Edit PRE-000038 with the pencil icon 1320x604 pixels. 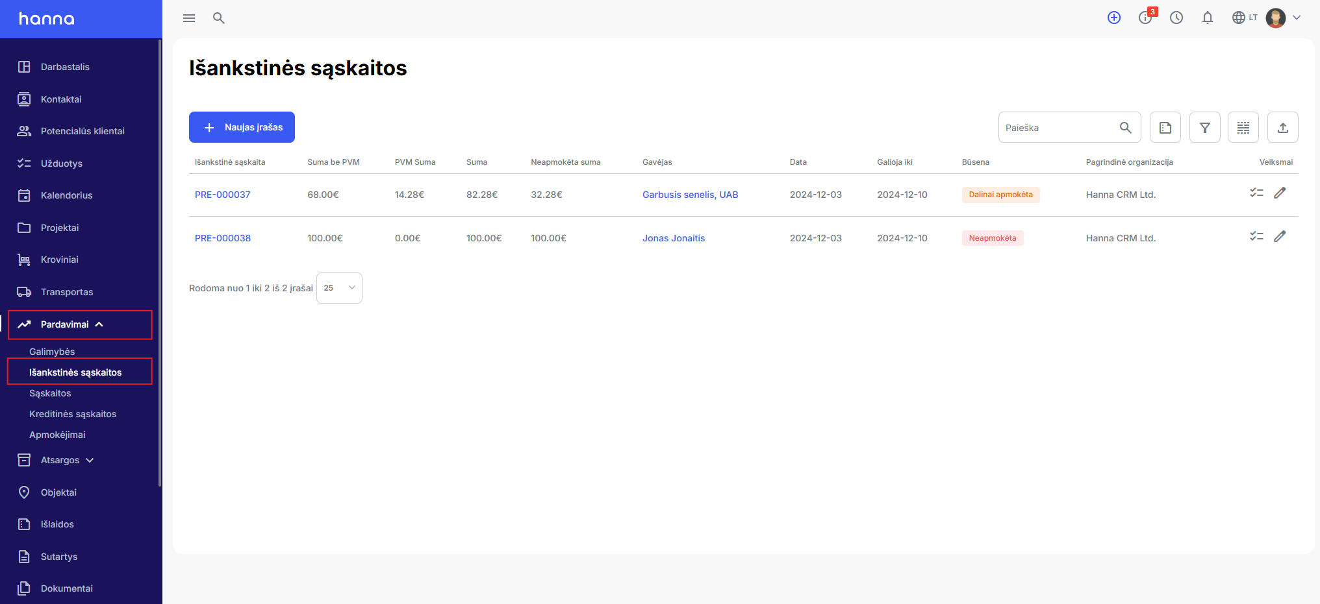pyautogui.click(x=1280, y=236)
